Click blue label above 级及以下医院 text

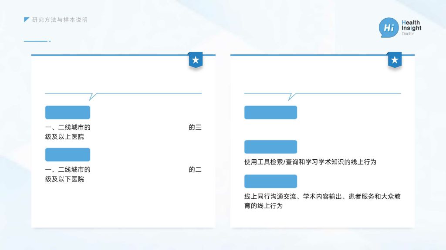click(x=68, y=155)
